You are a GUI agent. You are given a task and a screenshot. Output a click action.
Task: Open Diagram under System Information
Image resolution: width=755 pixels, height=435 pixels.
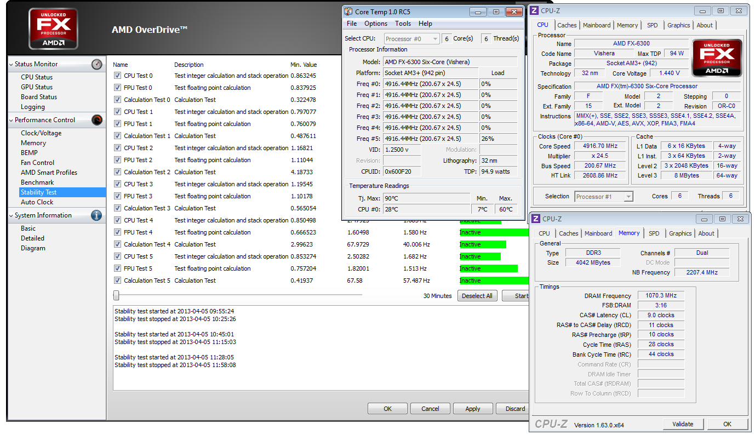tap(33, 248)
